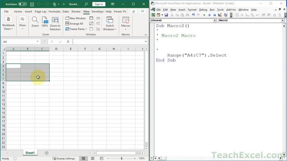Click Insert UserForm icon in VBA toolbar

point(158,15)
